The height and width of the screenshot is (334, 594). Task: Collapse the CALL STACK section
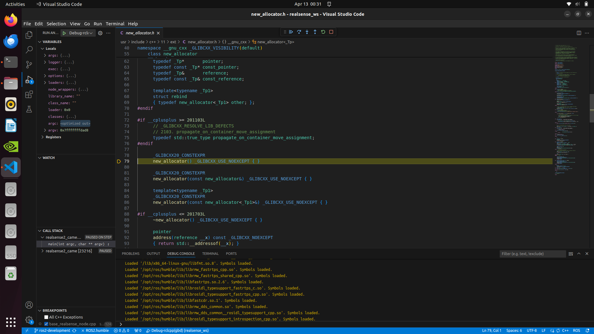coord(40,231)
